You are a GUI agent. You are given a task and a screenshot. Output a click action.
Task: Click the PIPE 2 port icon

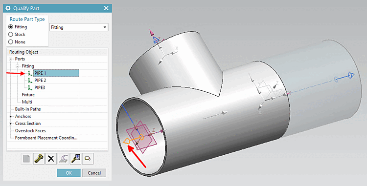coord(30,81)
